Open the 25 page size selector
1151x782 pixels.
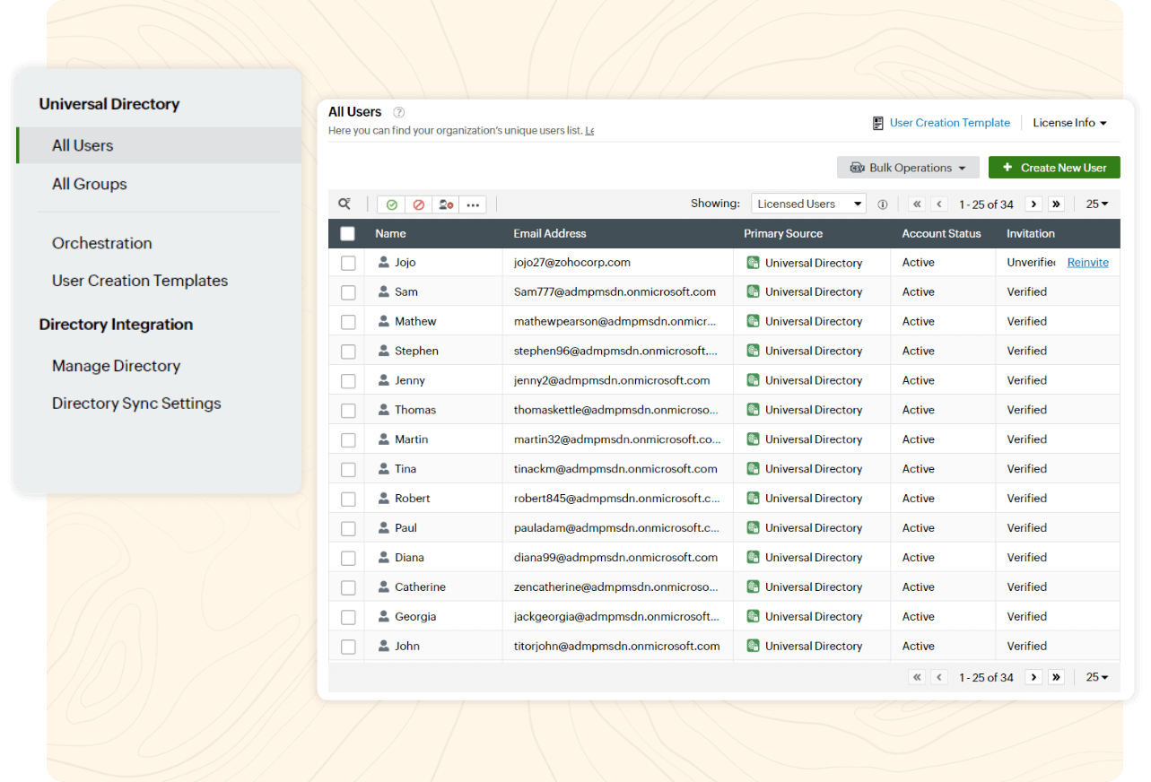coord(1096,204)
